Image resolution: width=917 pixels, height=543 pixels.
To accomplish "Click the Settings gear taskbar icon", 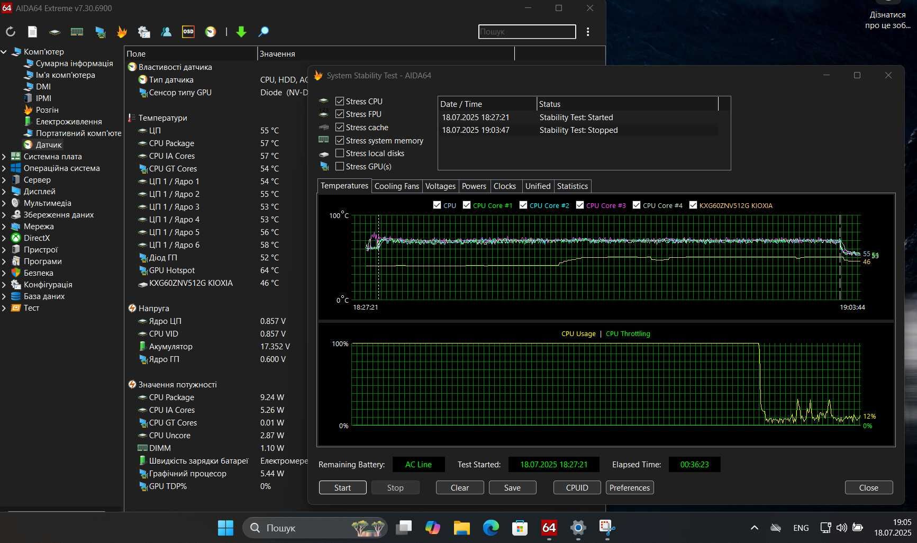I will tap(578, 528).
